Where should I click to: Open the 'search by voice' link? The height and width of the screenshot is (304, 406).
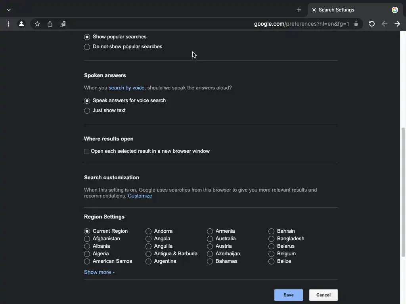pyautogui.click(x=126, y=88)
